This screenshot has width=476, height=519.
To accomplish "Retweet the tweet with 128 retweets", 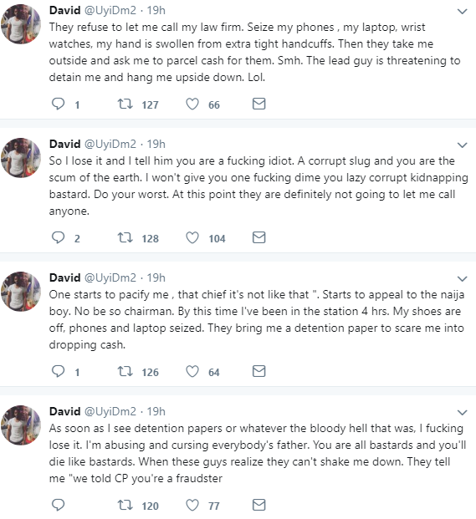I will [x=125, y=237].
